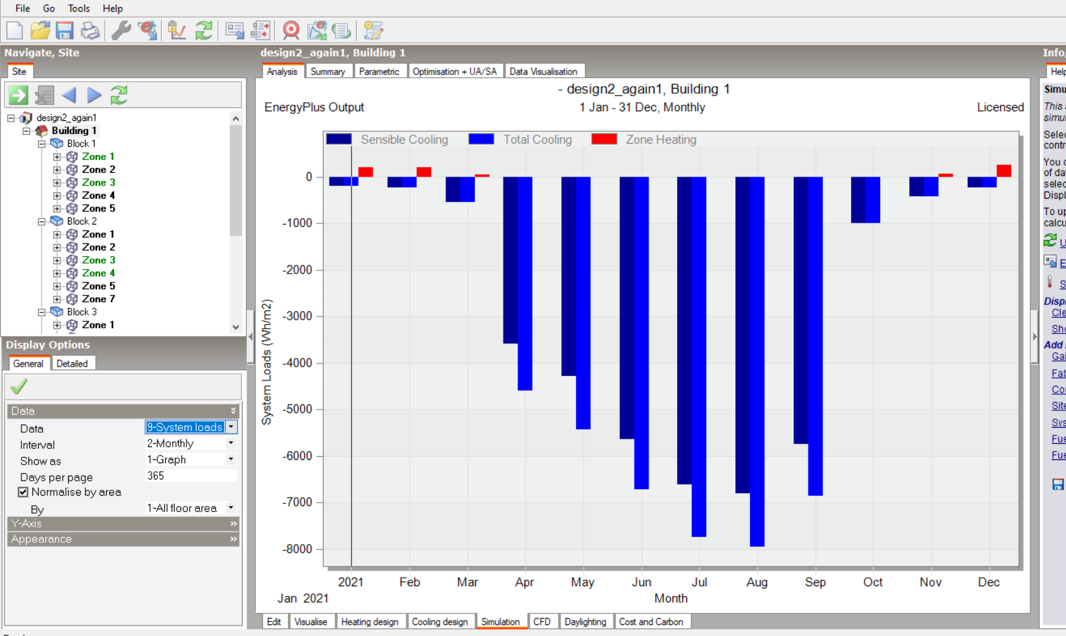Expand the Appearance section
This screenshot has width=1066, height=636.
pyautogui.click(x=123, y=539)
